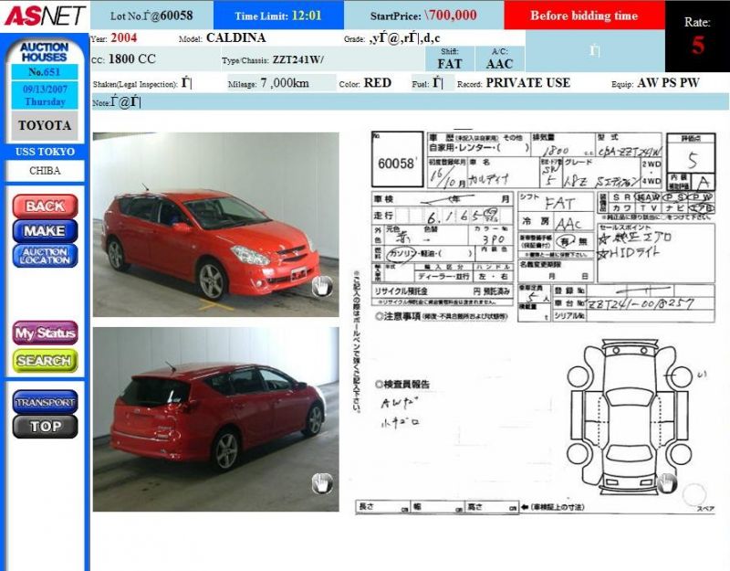Screen dimensions: 730x571
Task: Click the ASNET logo
Action: tap(45, 16)
